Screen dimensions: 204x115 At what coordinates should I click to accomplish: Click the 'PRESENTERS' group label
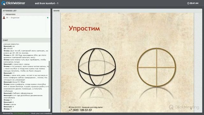[x=11, y=14]
